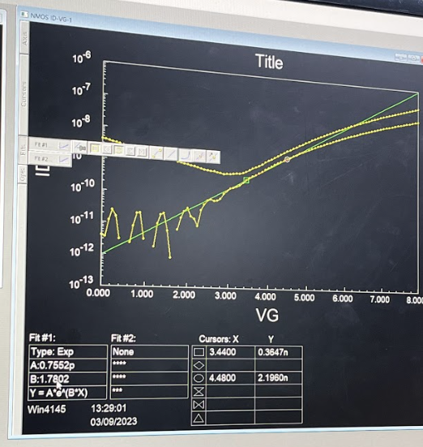Viewport: 423px width, 447px height.
Task: Click the timestamp '13:29:01'
Action: (109, 408)
